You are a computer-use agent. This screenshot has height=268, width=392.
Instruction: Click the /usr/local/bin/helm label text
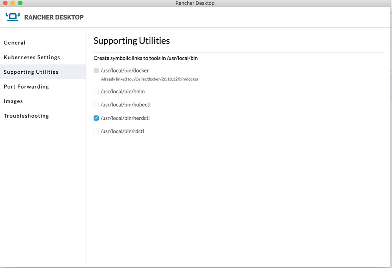[123, 92]
